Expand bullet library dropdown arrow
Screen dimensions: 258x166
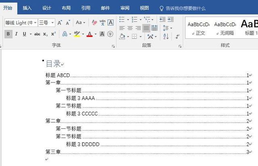point(128,19)
